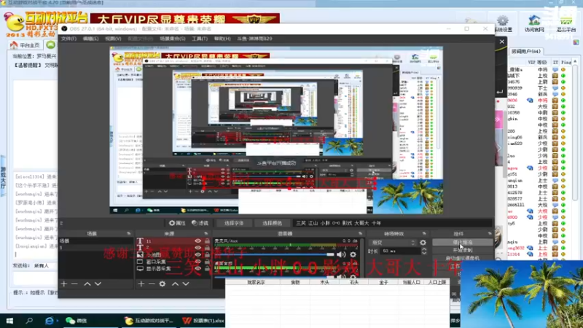
Task: Open 编辑(E) menu in OBS
Action: (x=90, y=39)
